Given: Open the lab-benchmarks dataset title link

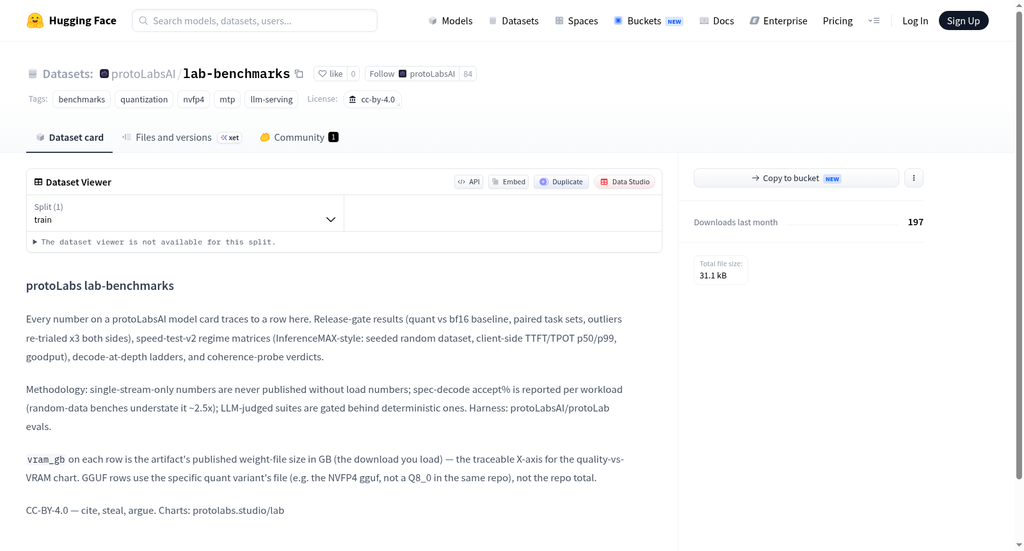Looking at the screenshot, I should (x=237, y=74).
